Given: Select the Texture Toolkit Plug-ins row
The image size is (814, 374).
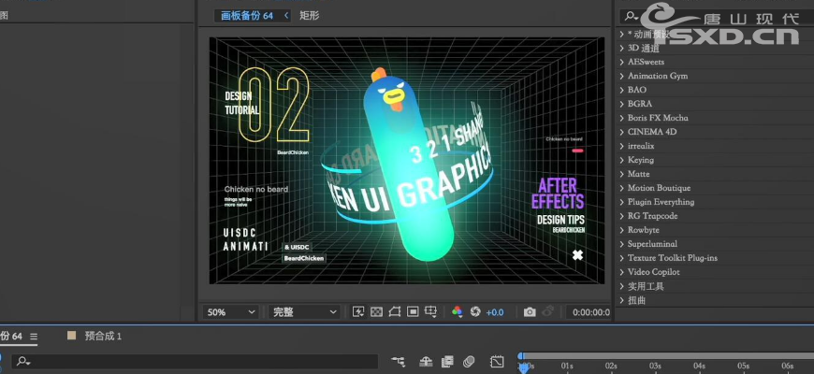Looking at the screenshot, I should 714,258.
